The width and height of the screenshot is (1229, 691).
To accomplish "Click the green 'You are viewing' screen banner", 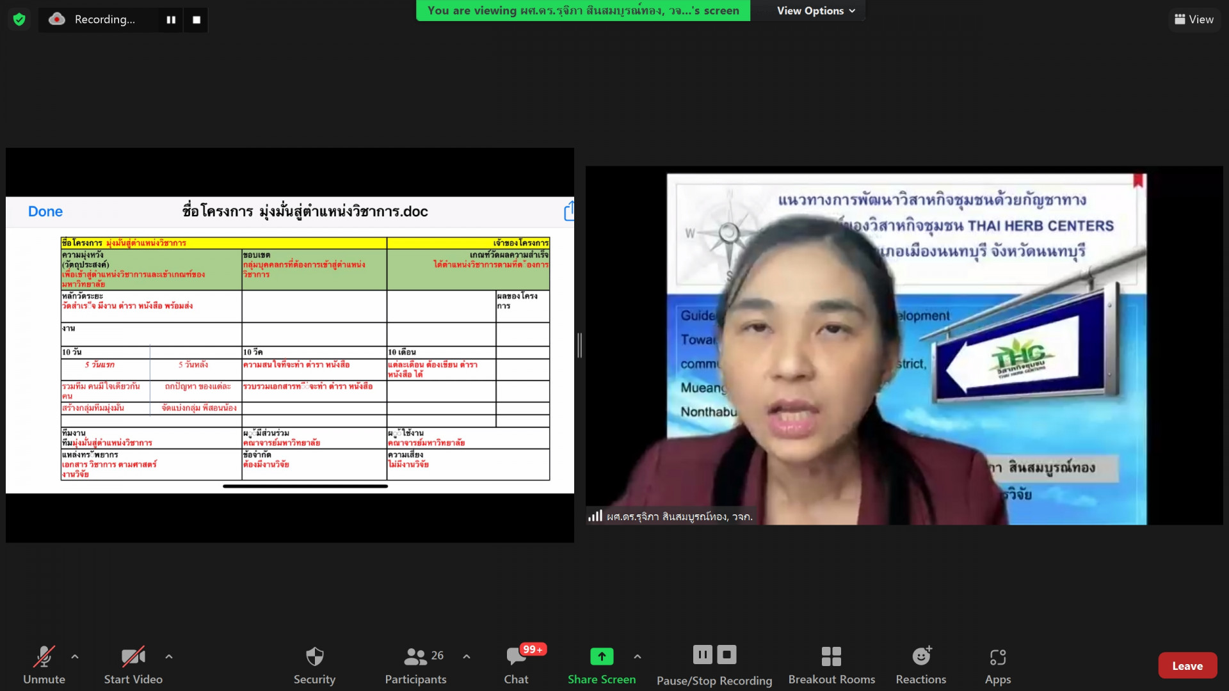I will (x=583, y=10).
